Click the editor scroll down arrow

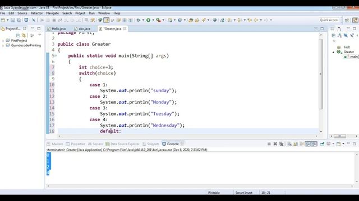[x=321, y=132]
